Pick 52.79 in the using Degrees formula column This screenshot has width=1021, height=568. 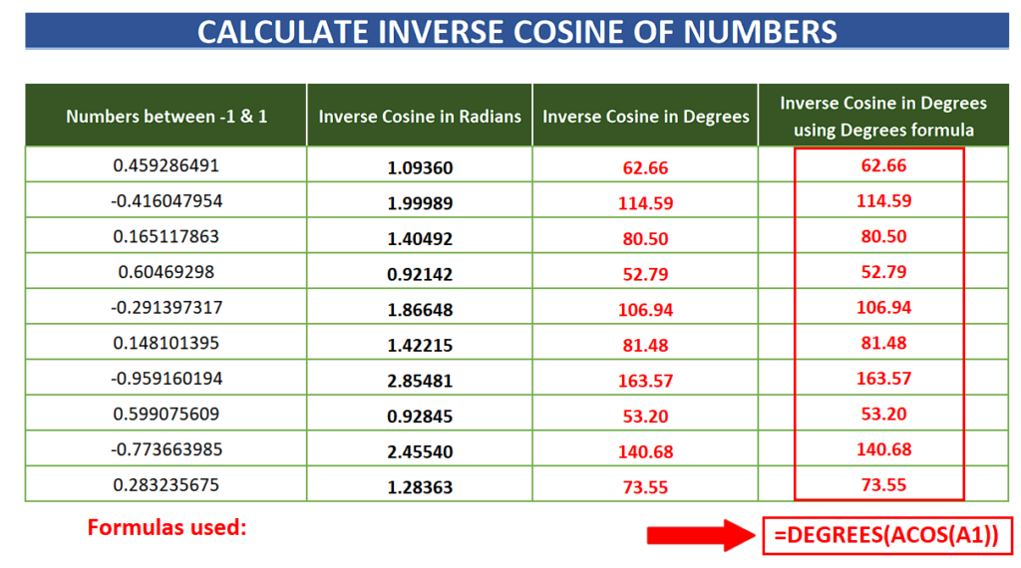(x=883, y=272)
